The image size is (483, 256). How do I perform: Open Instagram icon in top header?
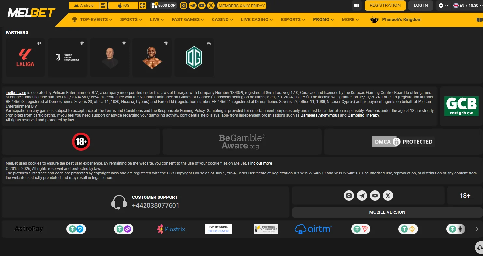tap(184, 6)
